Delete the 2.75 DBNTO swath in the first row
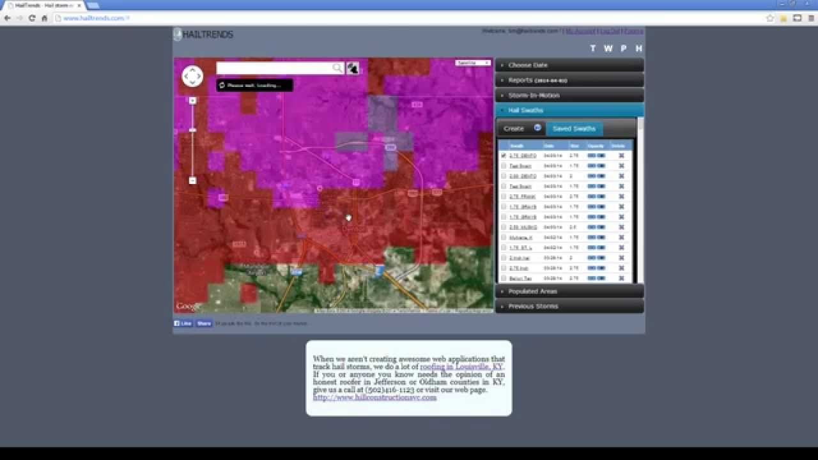 coord(621,156)
